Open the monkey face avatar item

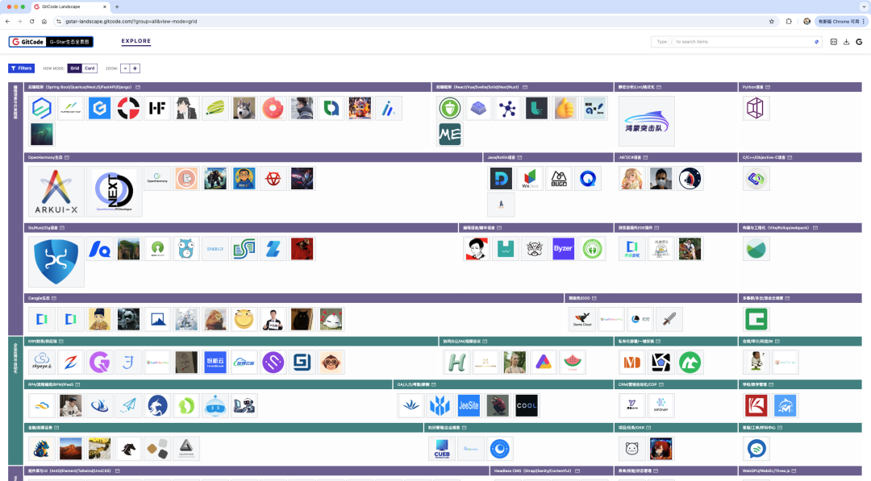pyautogui.click(x=331, y=363)
